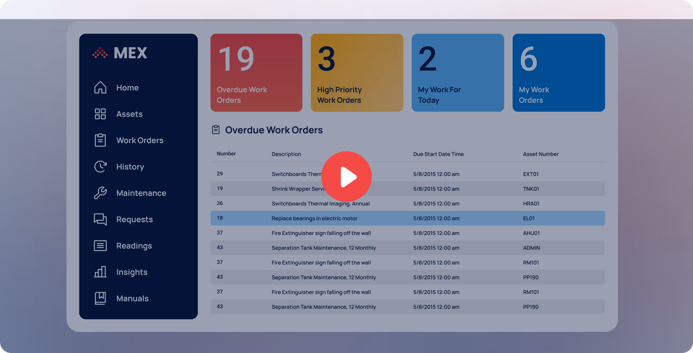Click the Assets grid icon
Screen dimensions: 693x353
pyautogui.click(x=100, y=114)
